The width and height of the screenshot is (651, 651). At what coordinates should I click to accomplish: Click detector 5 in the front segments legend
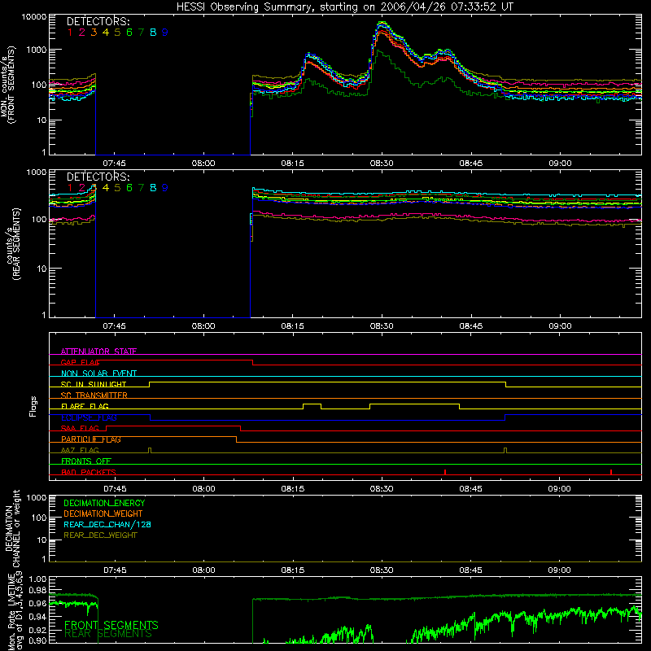pos(117,33)
